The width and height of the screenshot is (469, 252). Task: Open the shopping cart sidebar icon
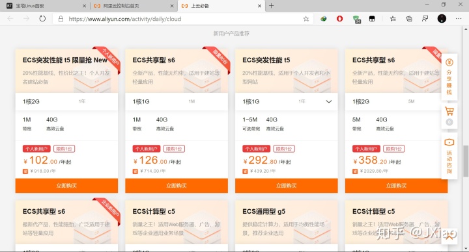pyautogui.click(x=449, y=111)
